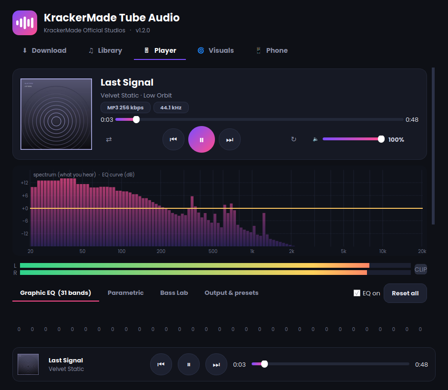Viewport: 448px width, 390px height.
Task: Select the Player tab
Action: [160, 50]
